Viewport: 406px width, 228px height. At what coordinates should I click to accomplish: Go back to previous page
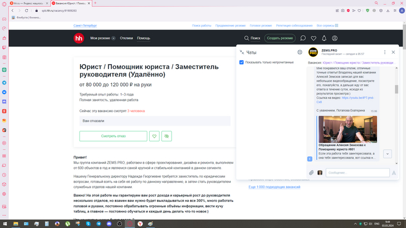click(x=12, y=10)
